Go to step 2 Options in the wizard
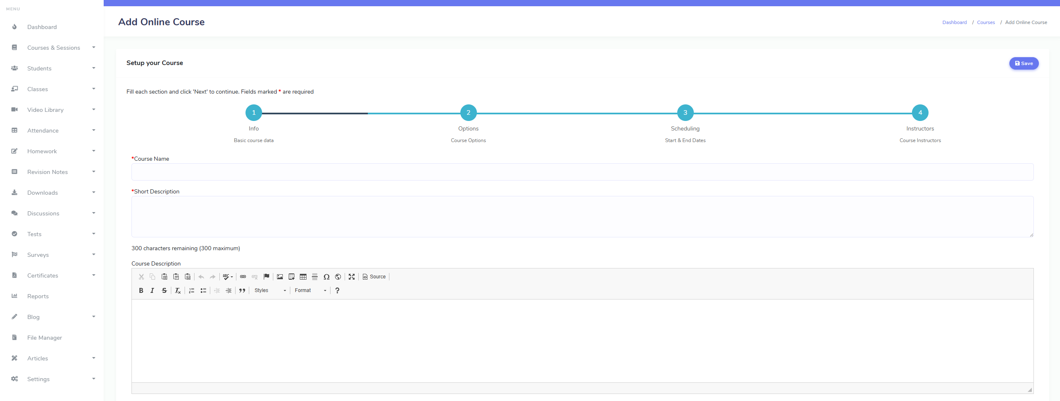 point(468,113)
